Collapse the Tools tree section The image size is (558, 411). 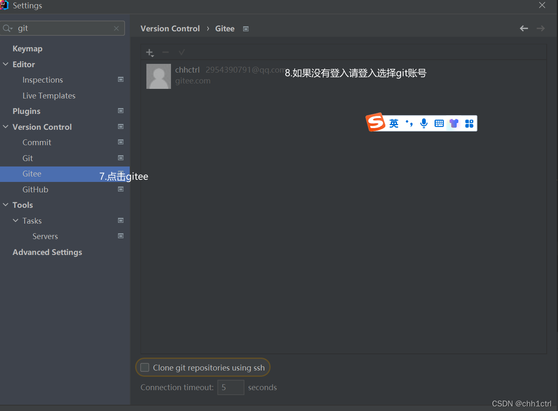6,205
